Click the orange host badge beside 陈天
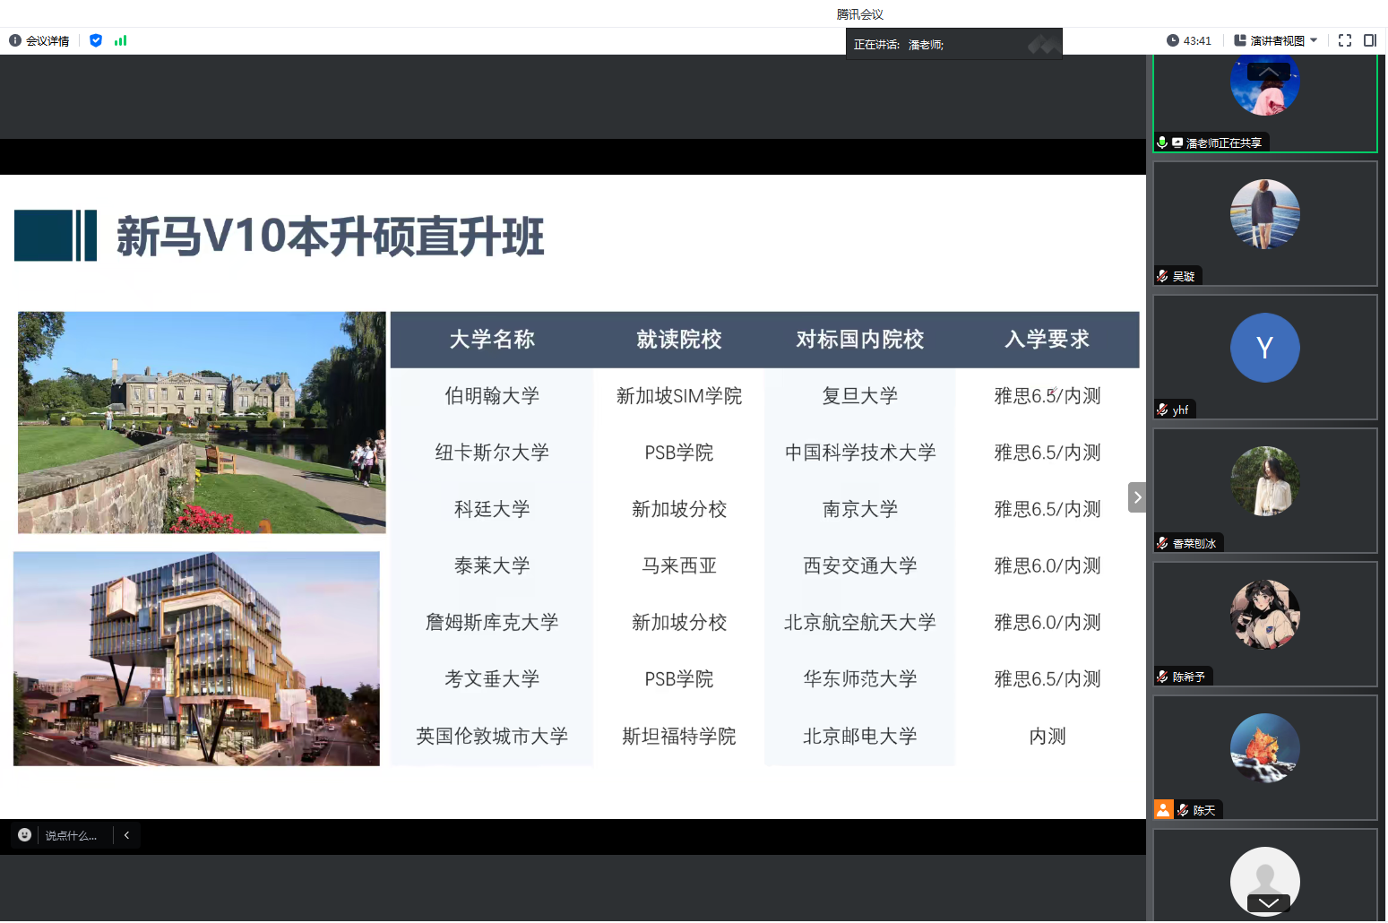 1163,810
